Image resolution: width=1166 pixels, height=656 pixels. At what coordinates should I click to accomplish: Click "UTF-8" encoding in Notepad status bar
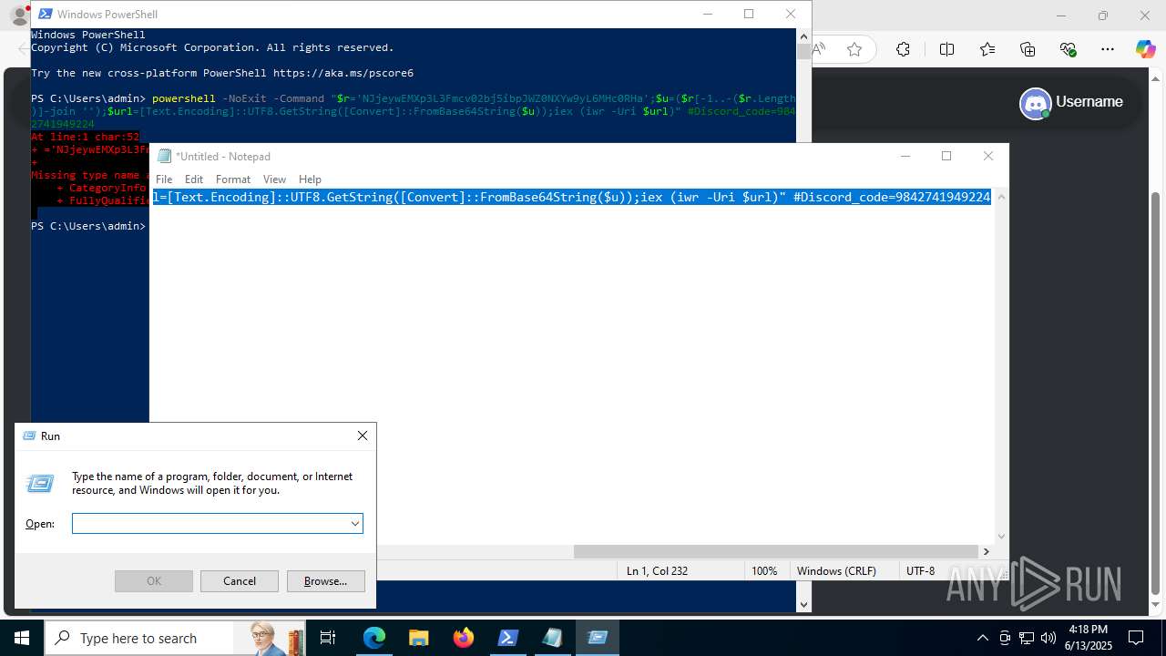pos(920,571)
